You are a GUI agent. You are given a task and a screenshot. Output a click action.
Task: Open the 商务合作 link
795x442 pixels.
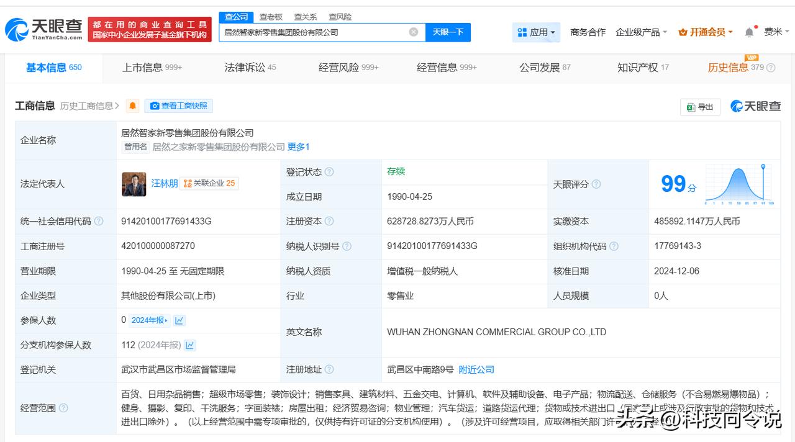(x=588, y=32)
